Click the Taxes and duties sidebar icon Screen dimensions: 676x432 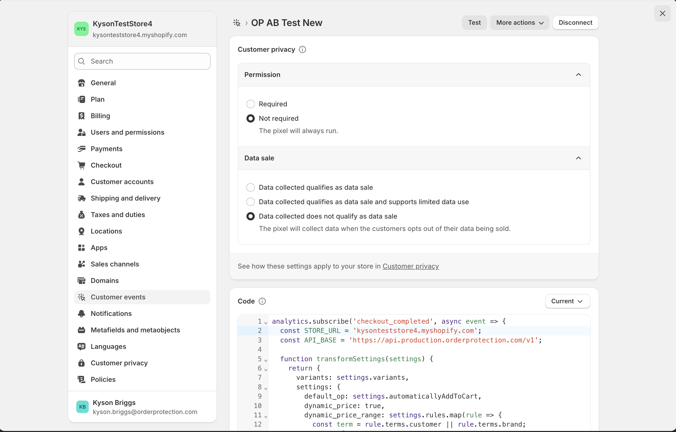[x=81, y=215]
